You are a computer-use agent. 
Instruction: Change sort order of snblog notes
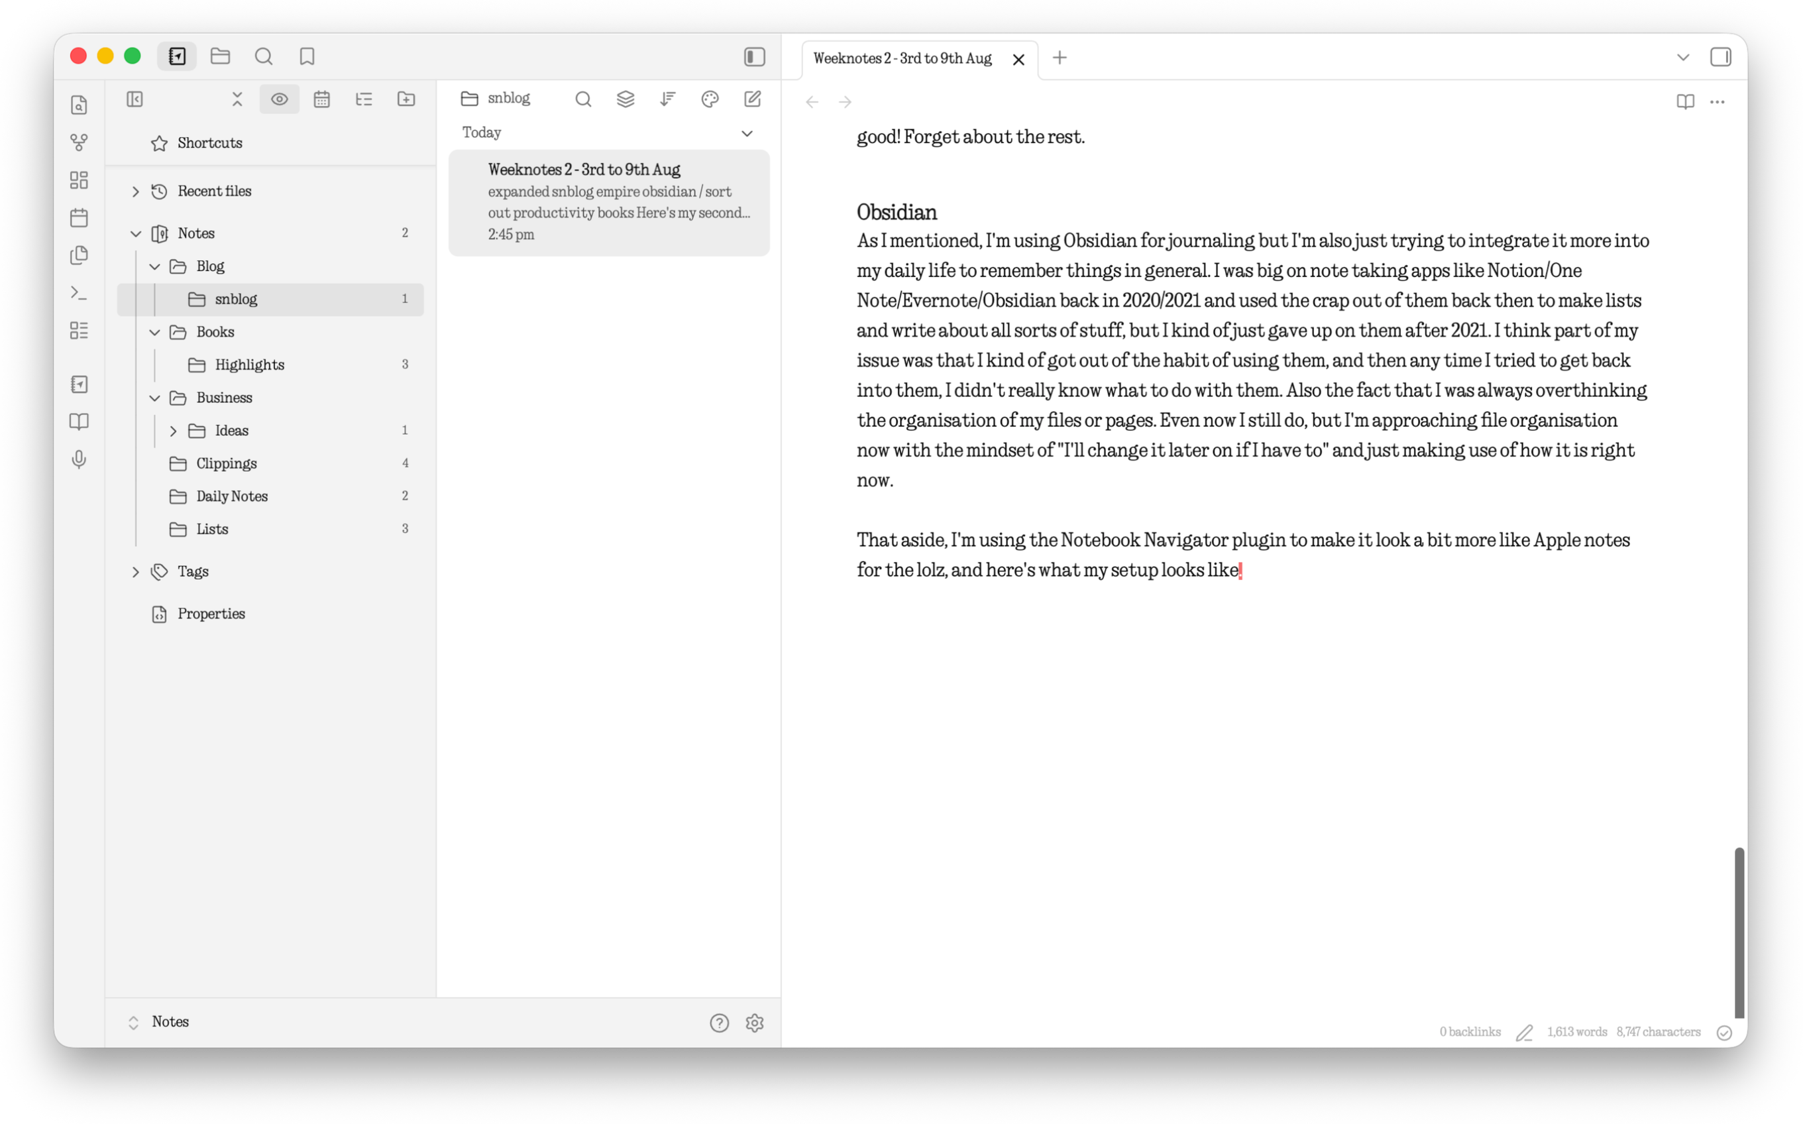(668, 99)
